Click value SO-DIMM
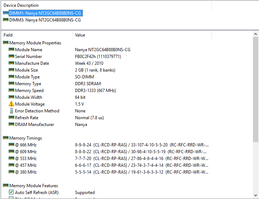 [x=84, y=77]
